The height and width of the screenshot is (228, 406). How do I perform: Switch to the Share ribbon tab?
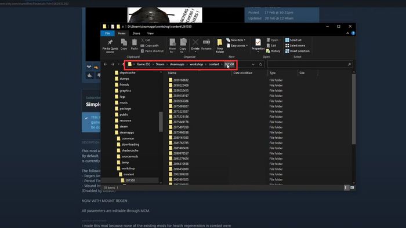[x=136, y=34]
